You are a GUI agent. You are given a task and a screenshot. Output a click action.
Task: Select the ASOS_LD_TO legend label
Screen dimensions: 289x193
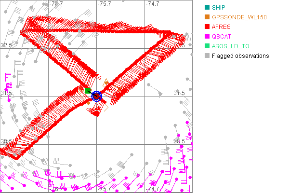pyautogui.click(x=231, y=46)
